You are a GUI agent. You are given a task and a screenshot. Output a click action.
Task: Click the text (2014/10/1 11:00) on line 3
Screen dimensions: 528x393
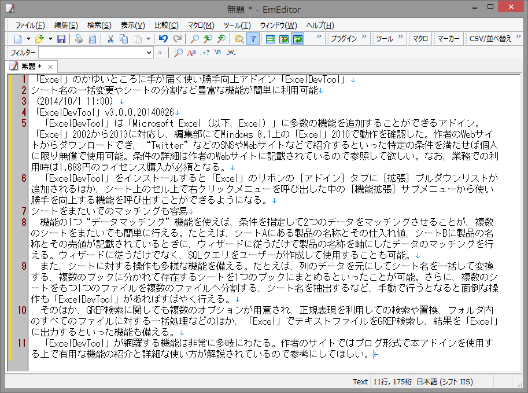75,101
